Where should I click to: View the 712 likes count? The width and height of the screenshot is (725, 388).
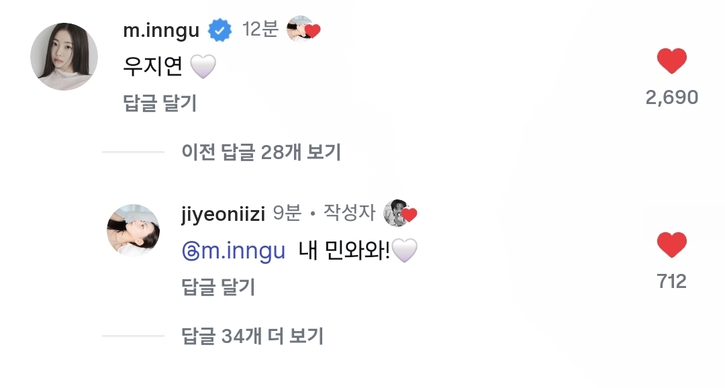click(671, 281)
